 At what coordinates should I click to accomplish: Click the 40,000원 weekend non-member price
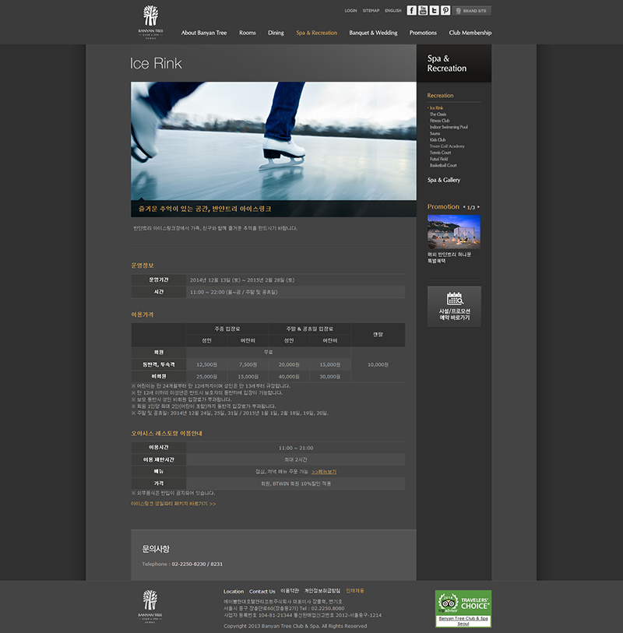click(289, 377)
